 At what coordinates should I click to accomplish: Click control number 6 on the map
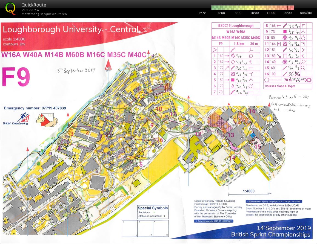coord(161,140)
